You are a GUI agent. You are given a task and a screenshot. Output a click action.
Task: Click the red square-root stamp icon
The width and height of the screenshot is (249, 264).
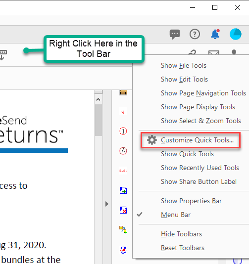[123, 111]
